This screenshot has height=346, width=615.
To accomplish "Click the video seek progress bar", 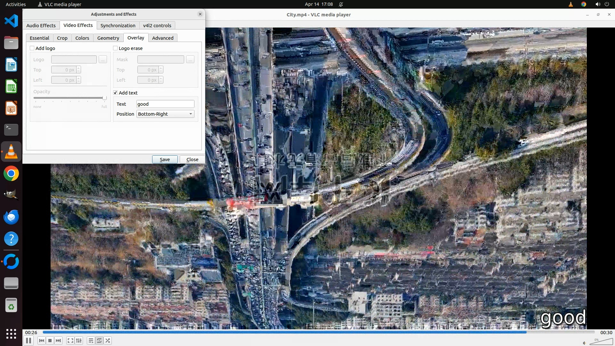I will coord(318,332).
